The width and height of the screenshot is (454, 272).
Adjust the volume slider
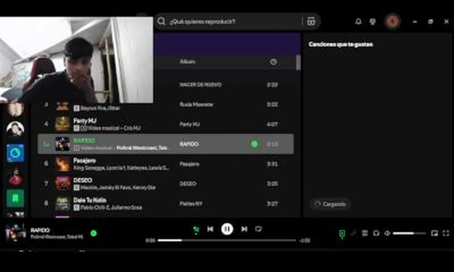pos(409,233)
